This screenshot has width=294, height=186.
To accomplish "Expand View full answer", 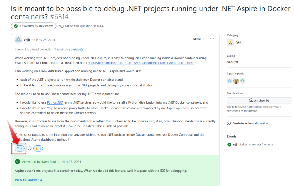I will [29, 180].
